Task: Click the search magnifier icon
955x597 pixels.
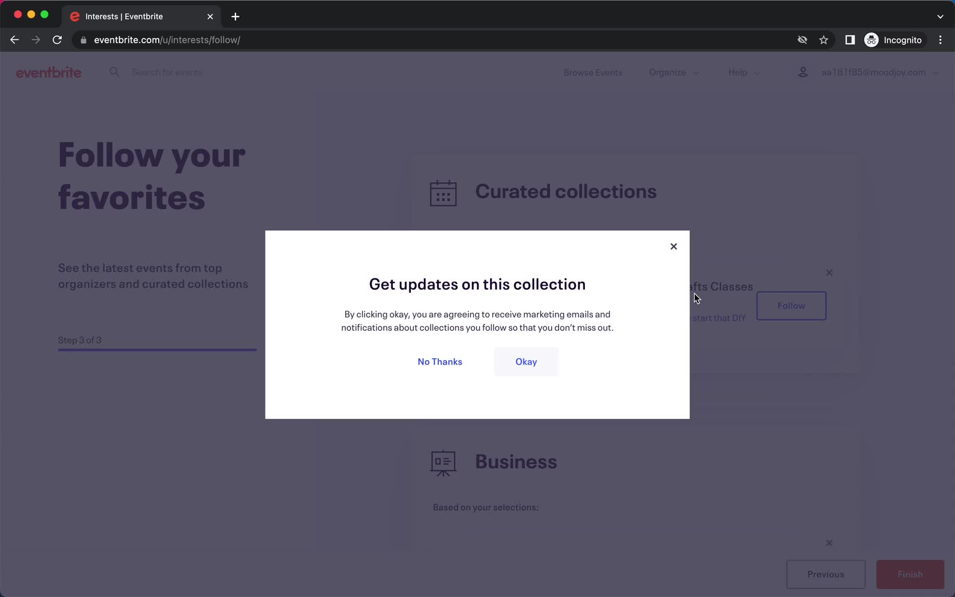Action: [x=114, y=72]
